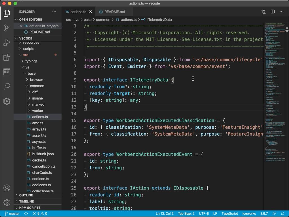The width and height of the screenshot is (289, 217).
Task: Click the Accounts icon in activity bar
Action: click(x=7, y=188)
